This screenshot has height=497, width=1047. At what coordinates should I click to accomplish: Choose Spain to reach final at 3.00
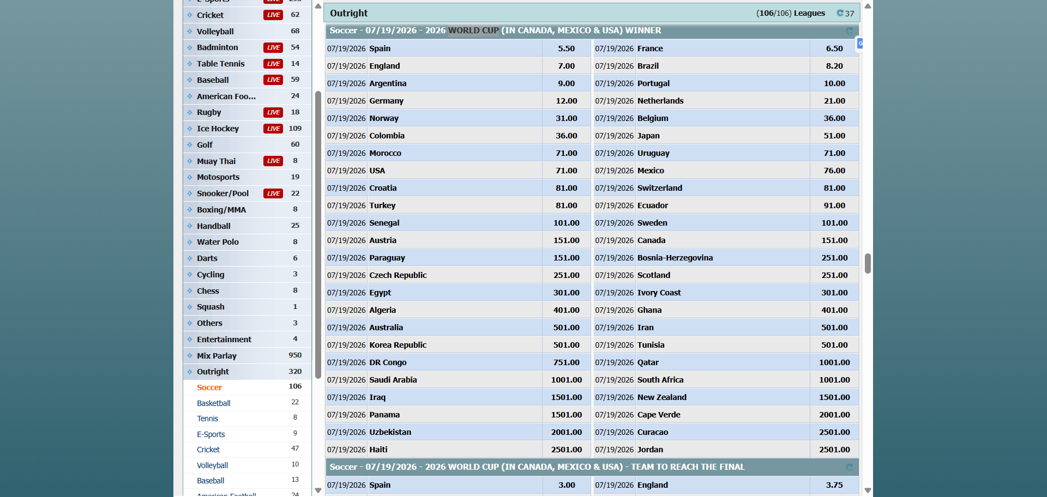566,485
